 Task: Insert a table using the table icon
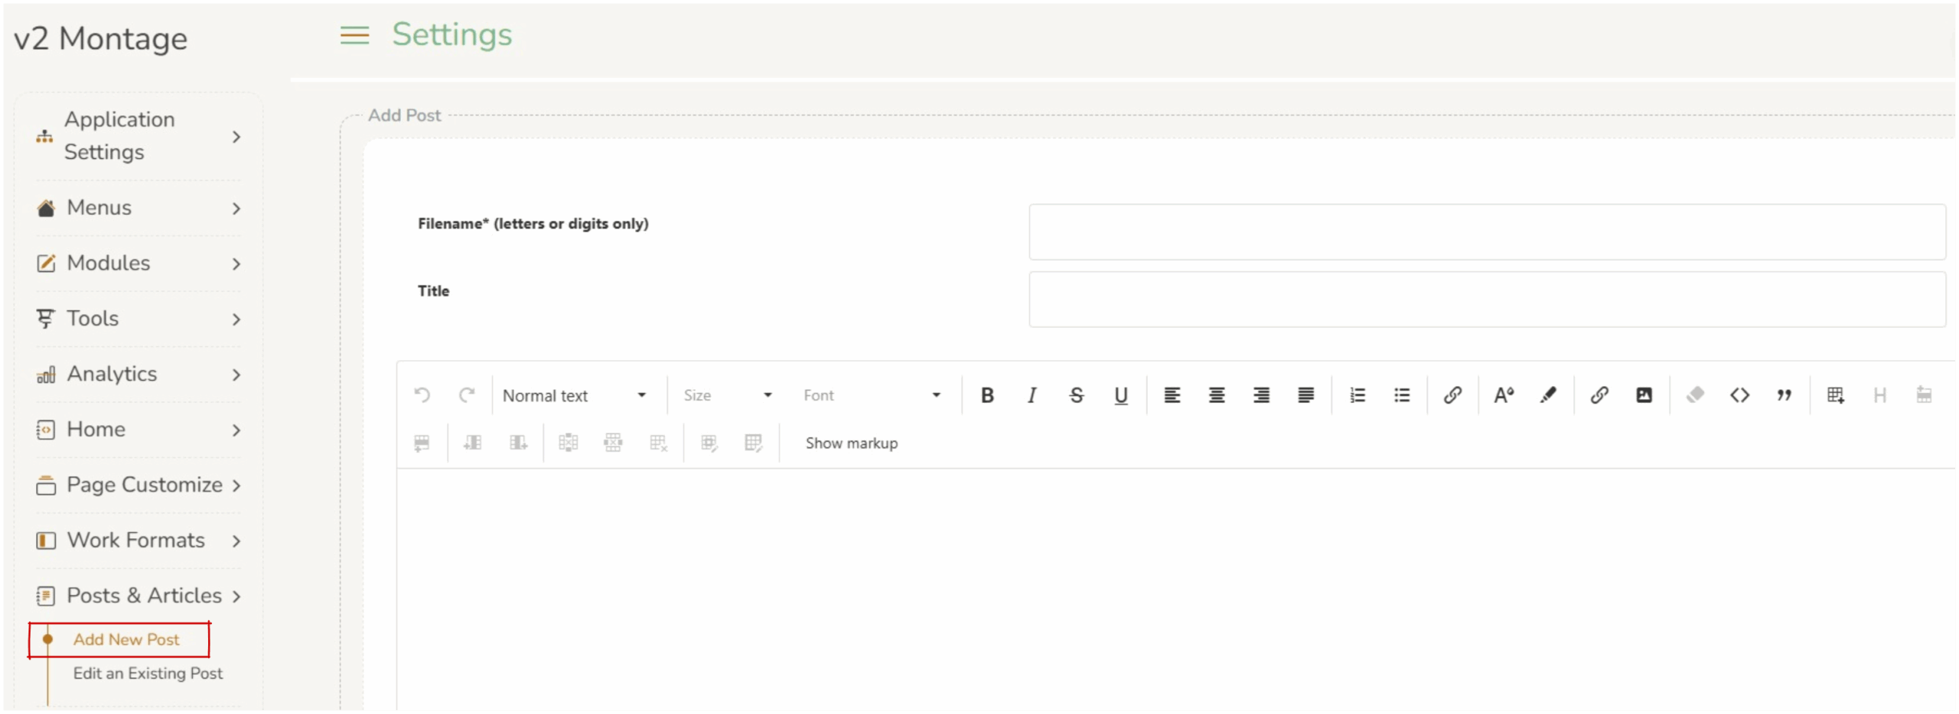tap(1835, 395)
